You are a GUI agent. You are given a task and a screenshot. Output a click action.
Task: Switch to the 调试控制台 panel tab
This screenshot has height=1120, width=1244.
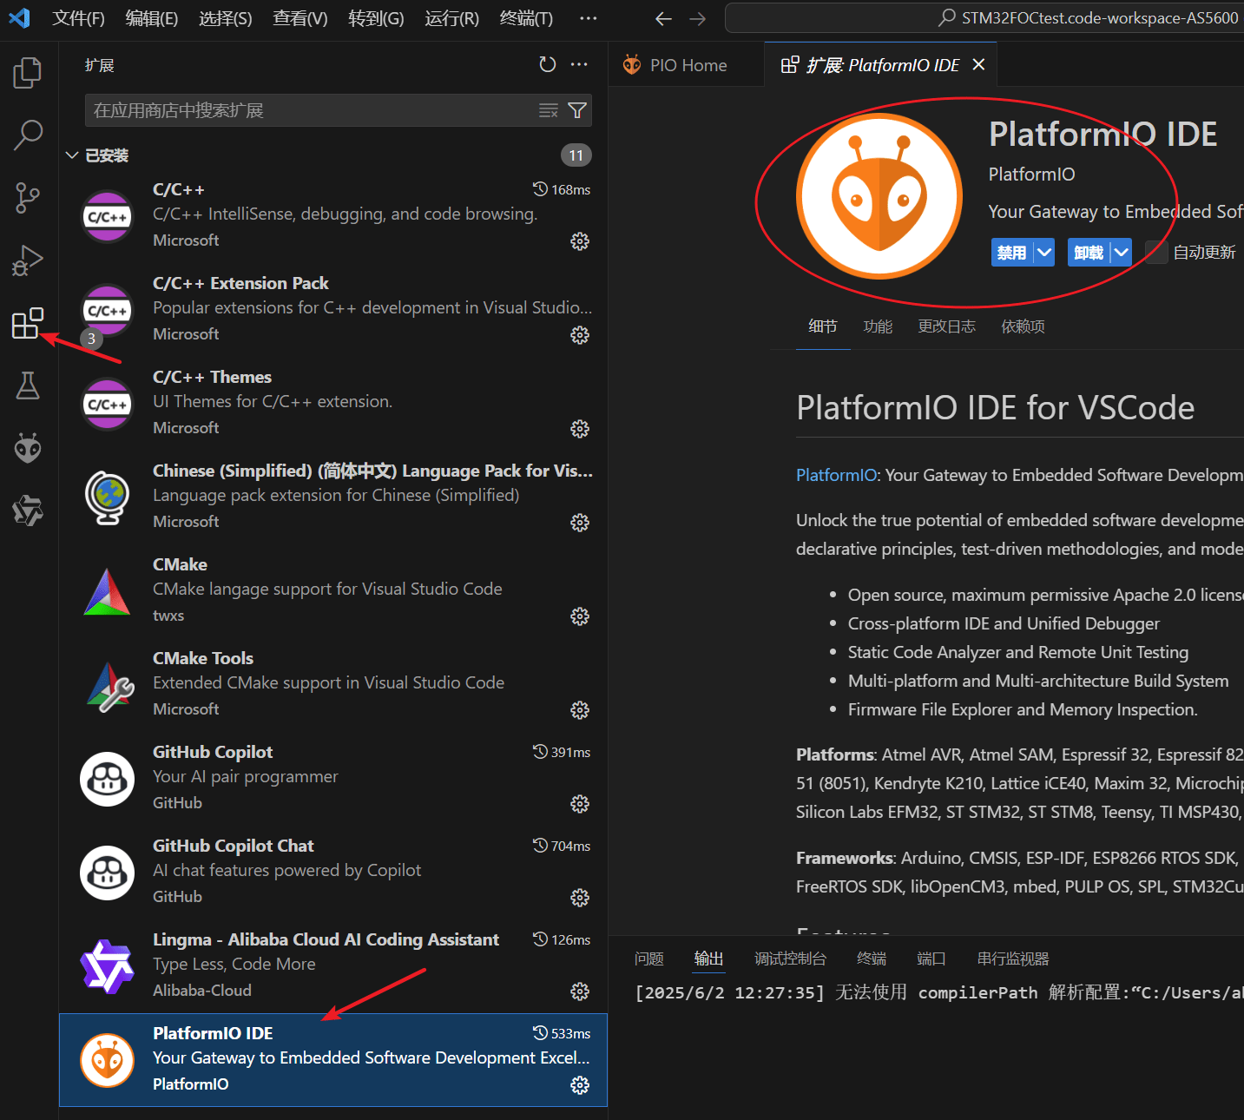(790, 959)
